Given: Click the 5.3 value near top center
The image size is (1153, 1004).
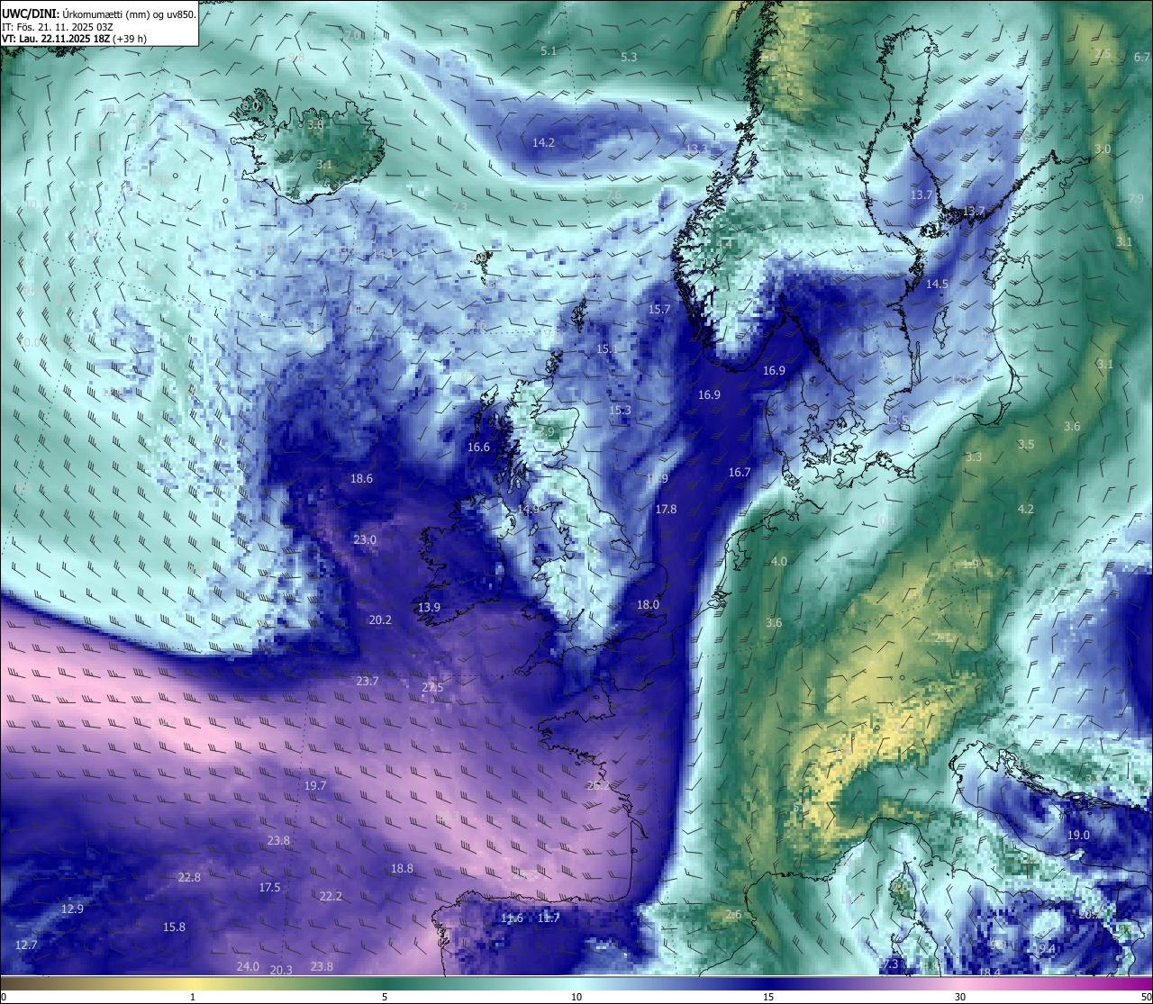Looking at the screenshot, I should point(629,57).
